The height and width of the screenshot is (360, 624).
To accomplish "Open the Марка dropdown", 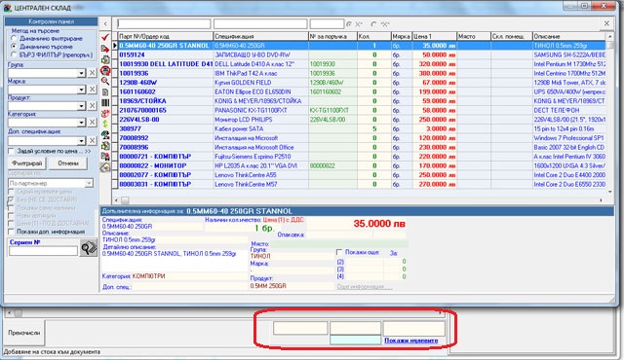I will click(x=81, y=90).
